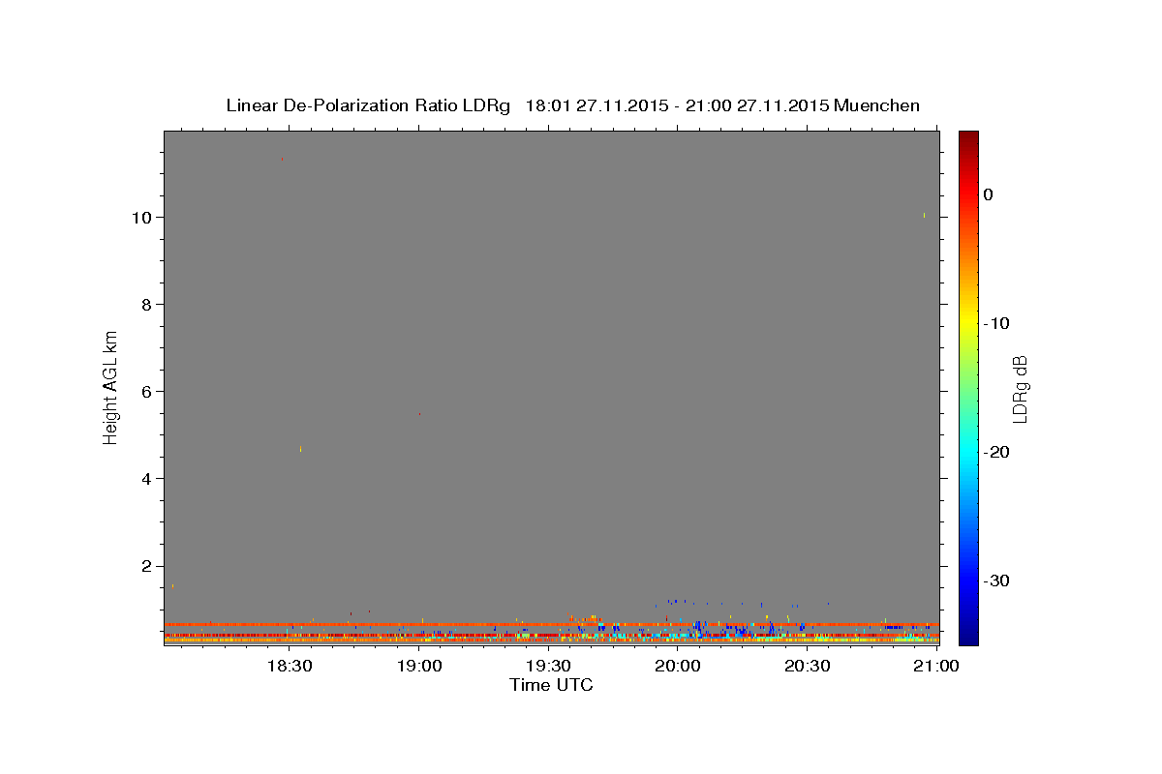This screenshot has height=774, width=1162.
Task: Click the height tick label 6
Action: 148,392
